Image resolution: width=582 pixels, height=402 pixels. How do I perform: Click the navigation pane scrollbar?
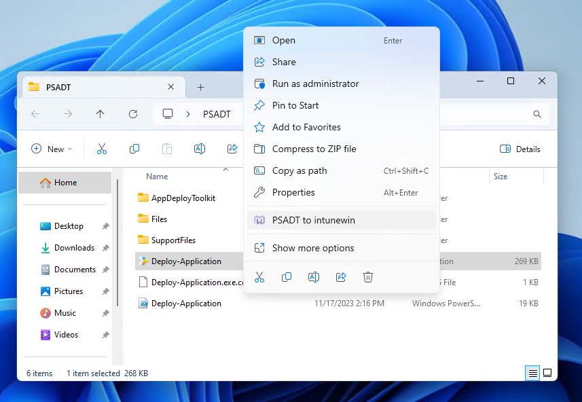[x=117, y=243]
